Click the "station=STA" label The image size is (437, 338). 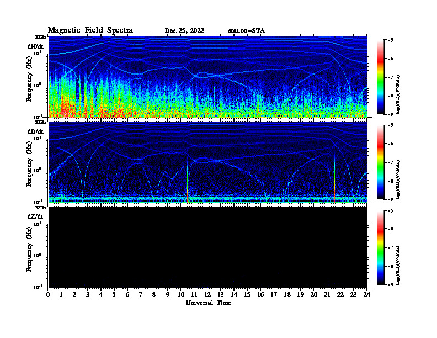click(x=246, y=30)
